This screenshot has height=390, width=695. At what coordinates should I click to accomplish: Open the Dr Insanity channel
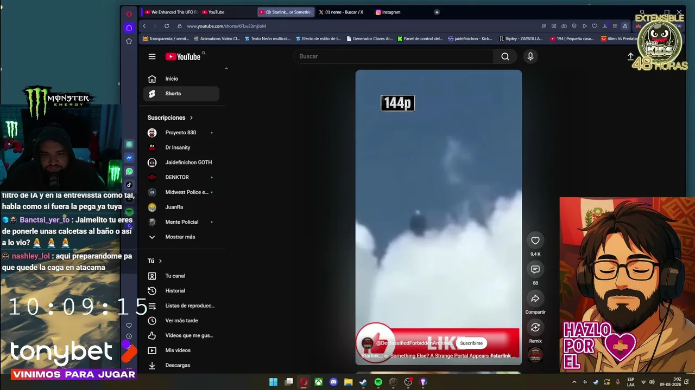click(x=181, y=147)
